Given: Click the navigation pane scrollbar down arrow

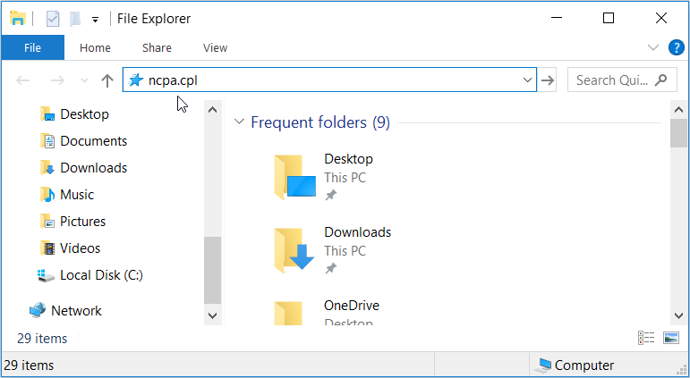Looking at the screenshot, I should pos(213,315).
